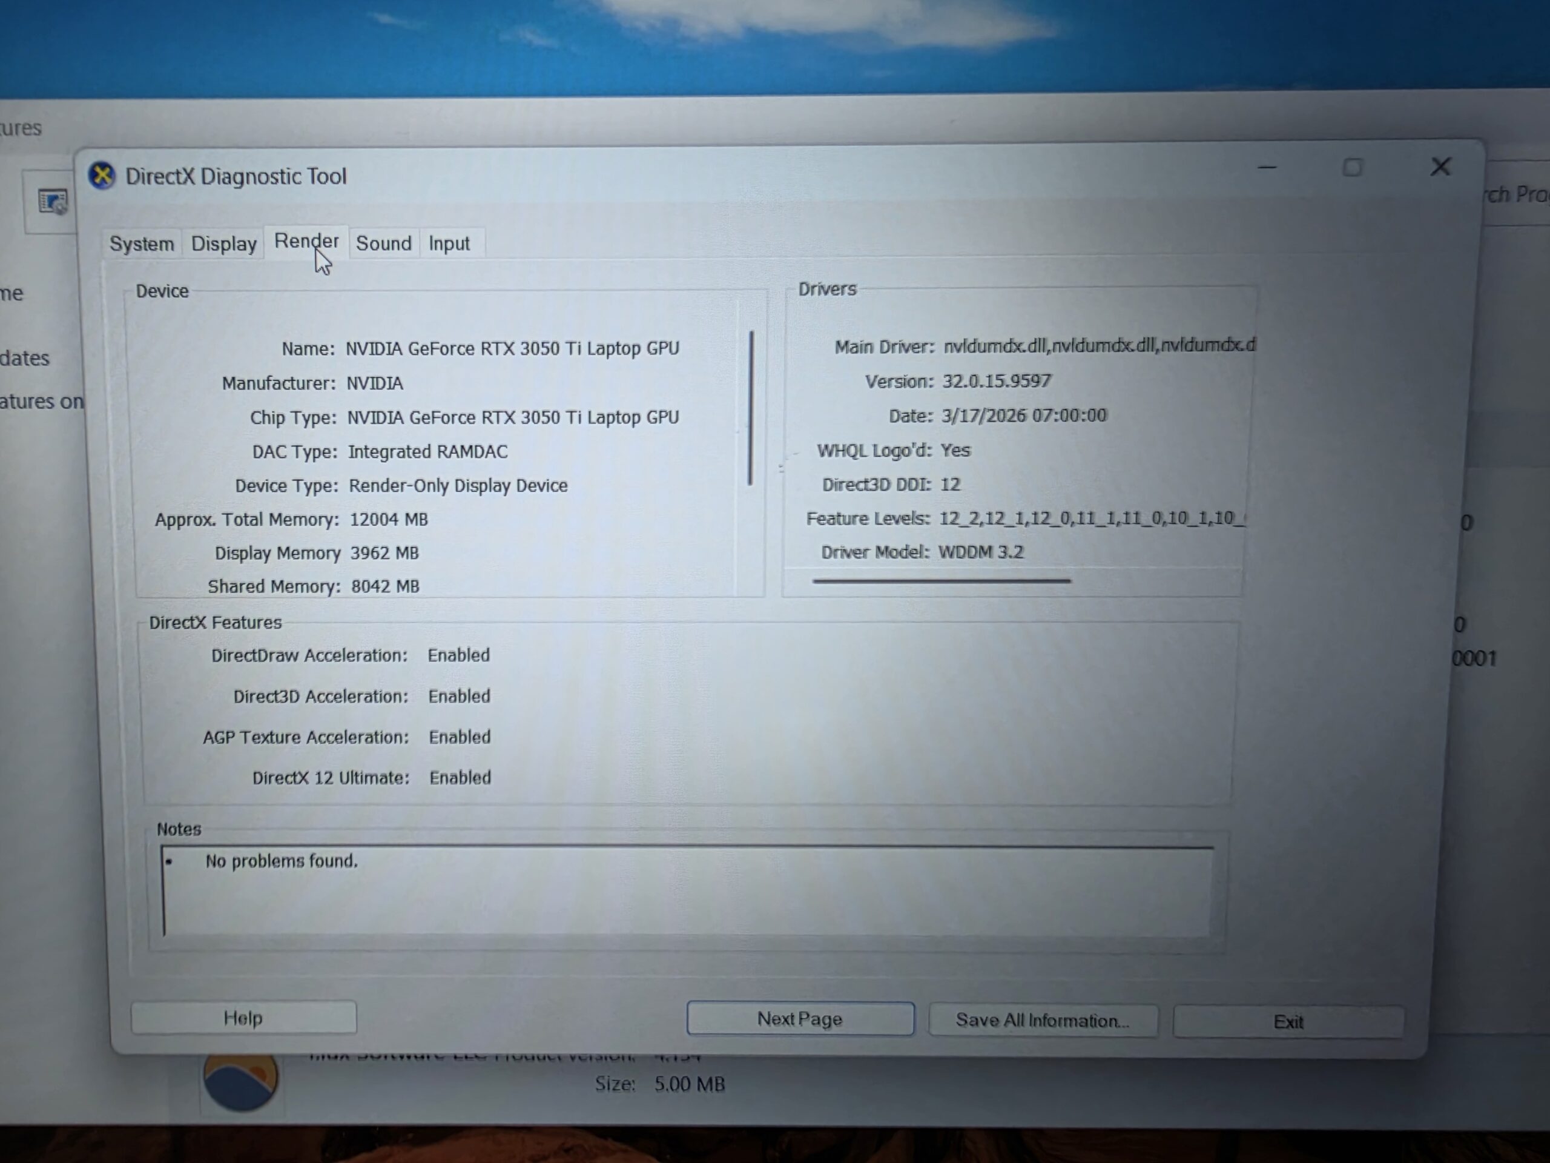1550x1163 pixels.
Task: Click the Drivers panel horizontal scrollbar
Action: [942, 580]
